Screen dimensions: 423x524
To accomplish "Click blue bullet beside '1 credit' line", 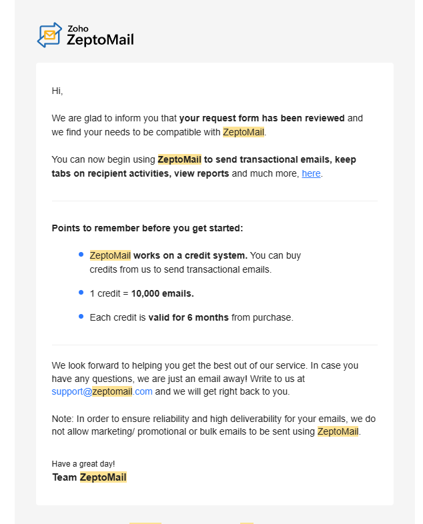I will [x=81, y=293].
